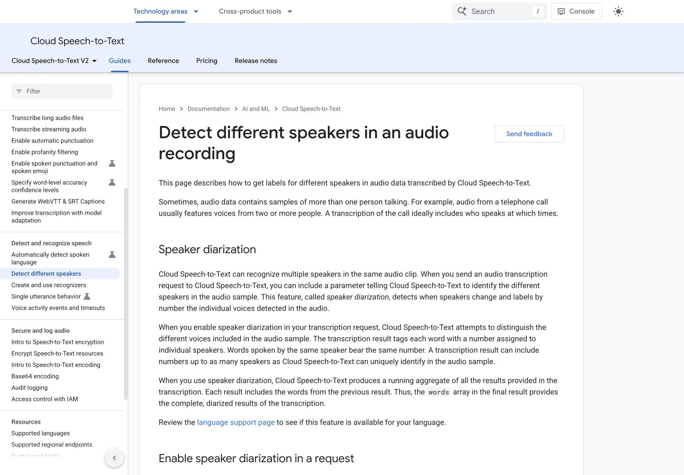Click the Send feedback button
684x475 pixels.
click(x=529, y=134)
